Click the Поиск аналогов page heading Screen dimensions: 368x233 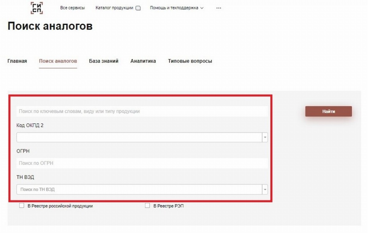coord(50,26)
